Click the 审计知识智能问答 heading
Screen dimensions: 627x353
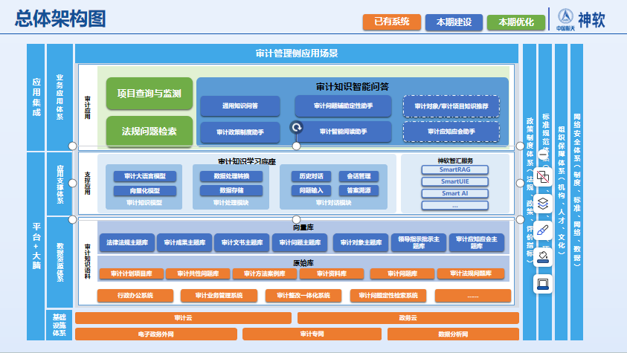tap(353, 87)
